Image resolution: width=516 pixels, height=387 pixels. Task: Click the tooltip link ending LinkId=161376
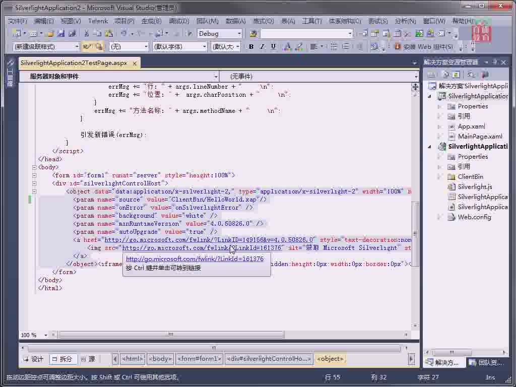[195, 259]
